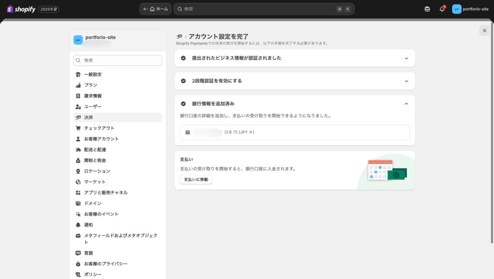Click the ホーム back button
This screenshot has height=279, width=494.
tap(155, 9)
